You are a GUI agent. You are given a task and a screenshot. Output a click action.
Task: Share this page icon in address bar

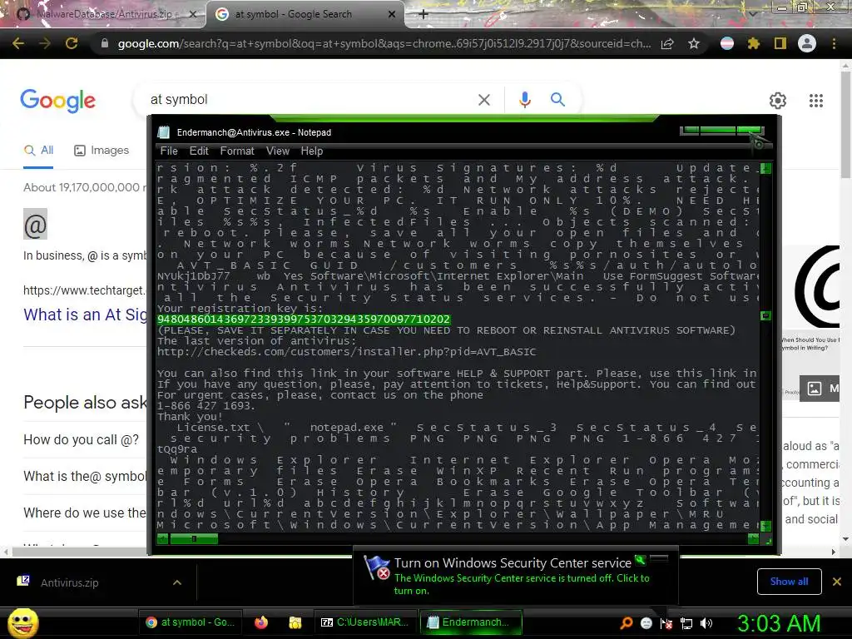[667, 43]
